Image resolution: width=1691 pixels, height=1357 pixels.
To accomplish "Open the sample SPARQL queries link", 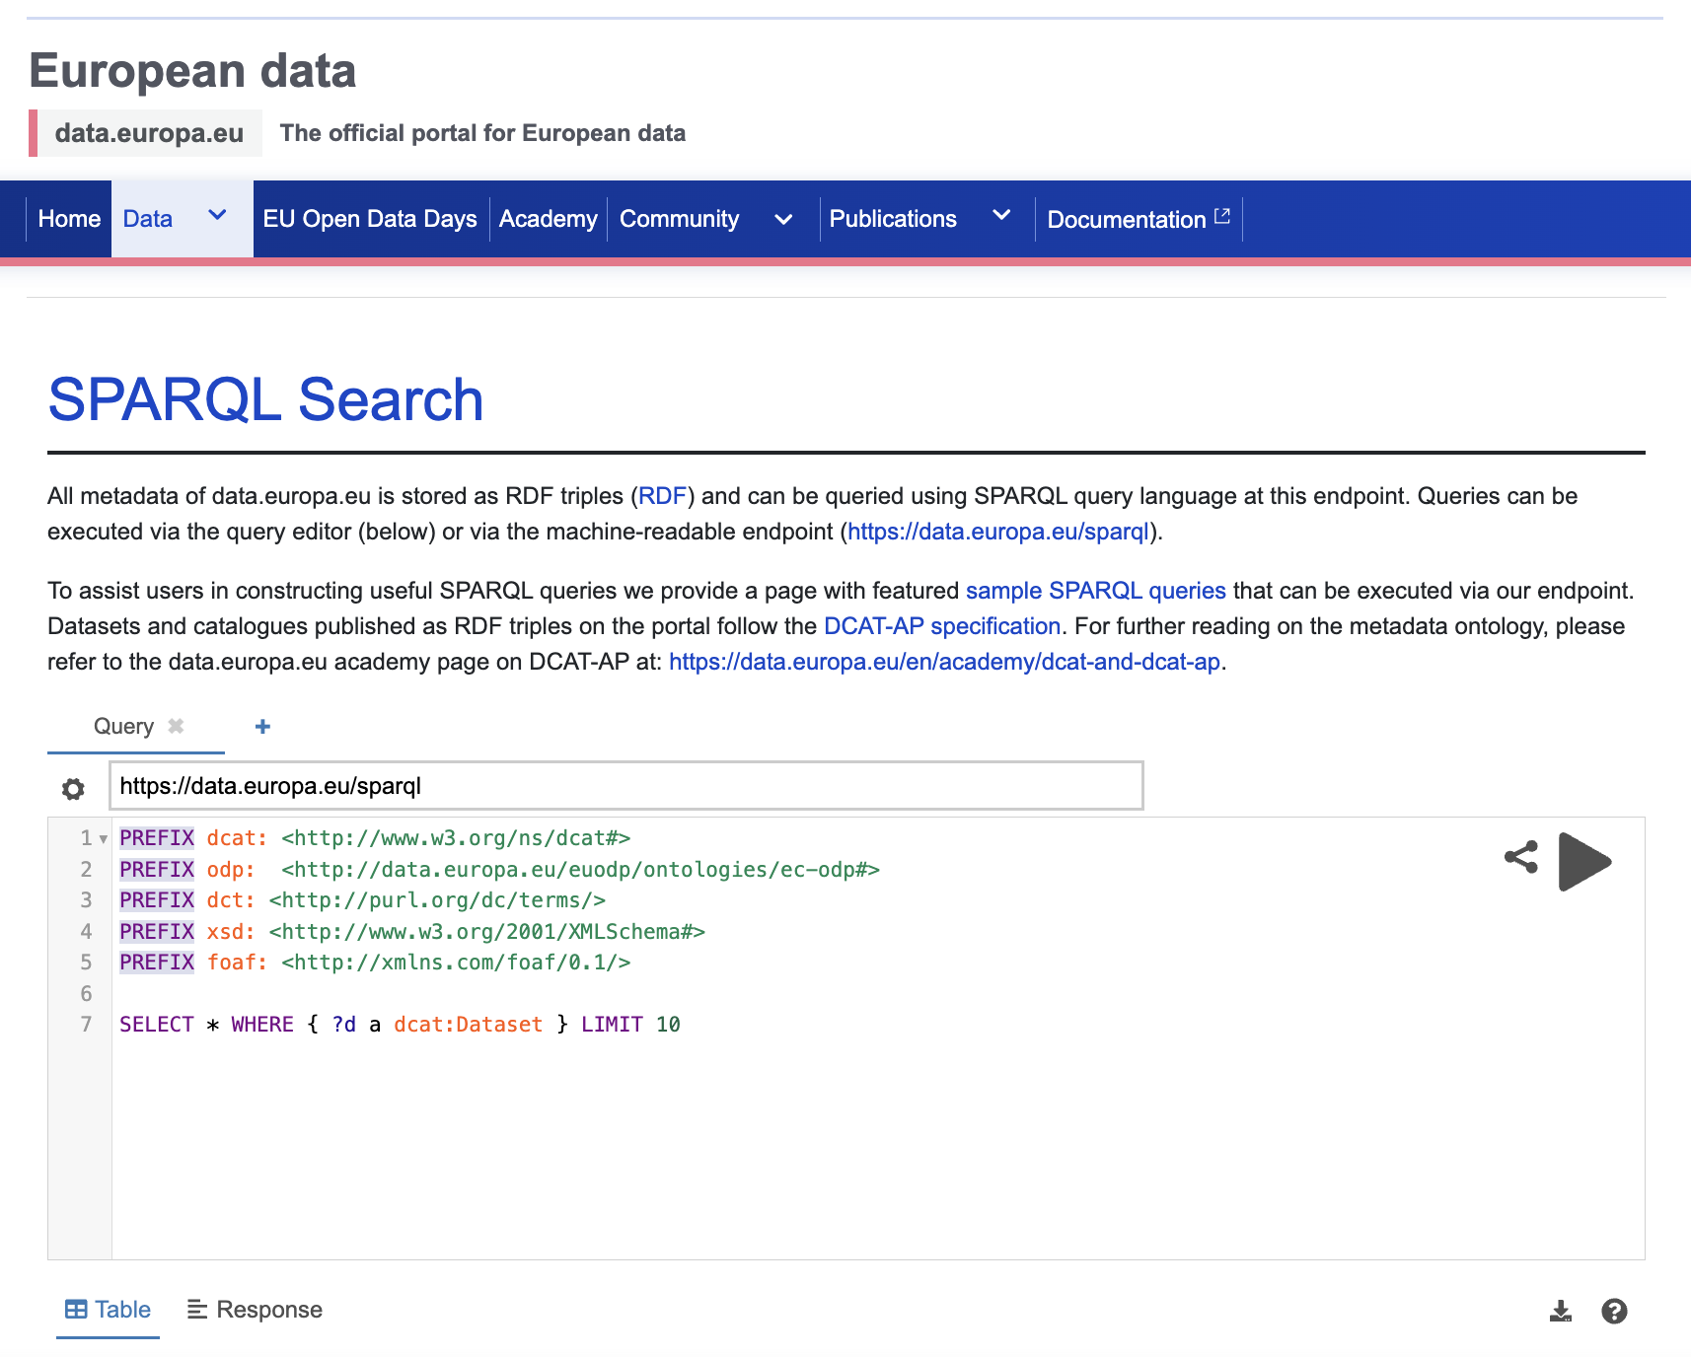I will tap(1095, 590).
